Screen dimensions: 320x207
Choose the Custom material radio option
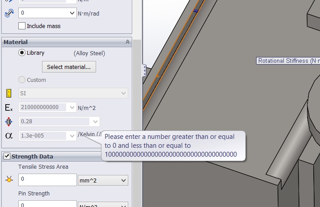[22, 80]
